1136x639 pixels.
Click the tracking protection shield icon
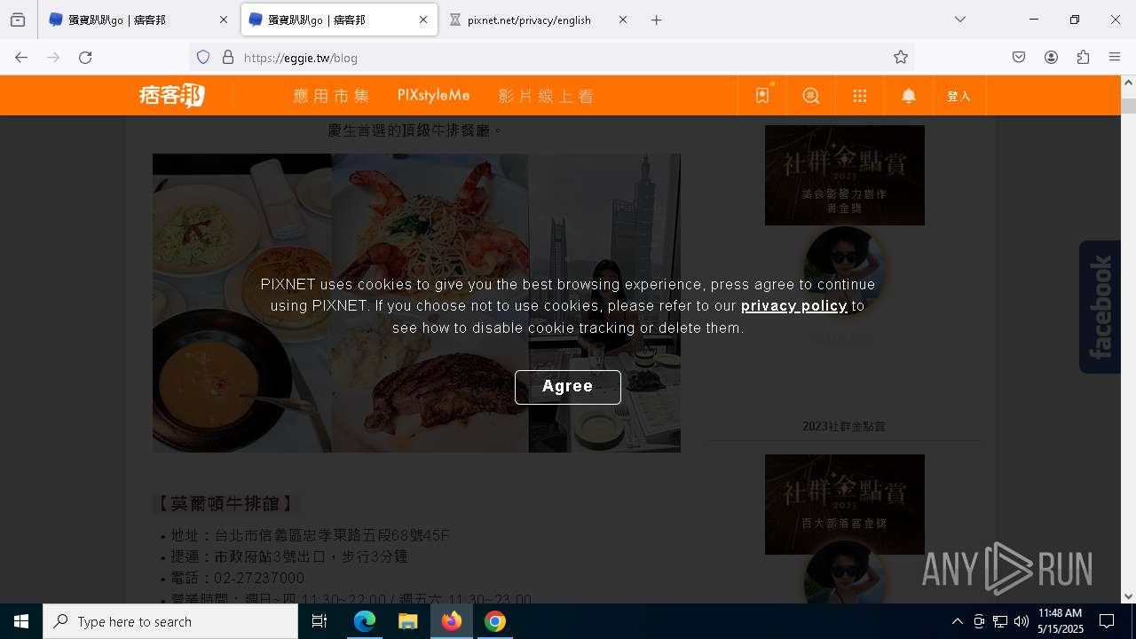[203, 58]
